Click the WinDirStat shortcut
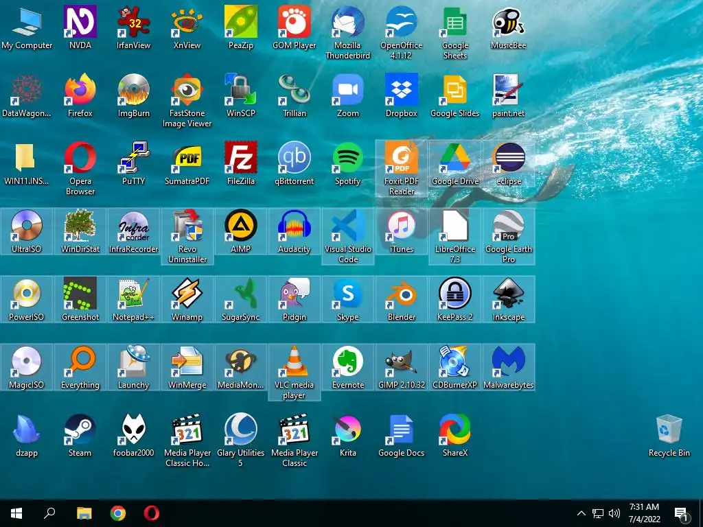The image size is (703, 527). coord(80,232)
